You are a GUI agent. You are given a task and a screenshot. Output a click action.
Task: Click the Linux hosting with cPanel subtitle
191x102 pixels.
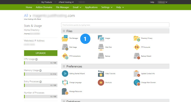(x=32, y=19)
